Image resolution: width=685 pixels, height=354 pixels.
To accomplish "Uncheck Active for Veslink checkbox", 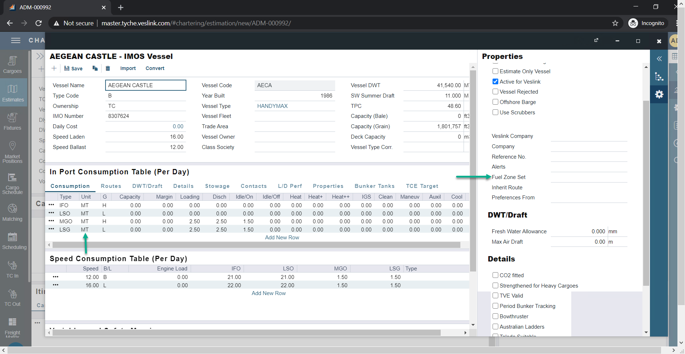I will 495,81.
